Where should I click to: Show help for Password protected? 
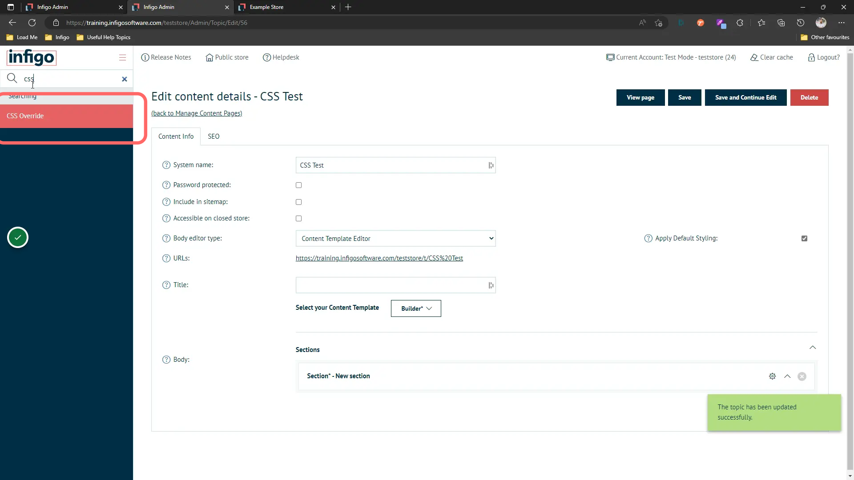tap(166, 185)
